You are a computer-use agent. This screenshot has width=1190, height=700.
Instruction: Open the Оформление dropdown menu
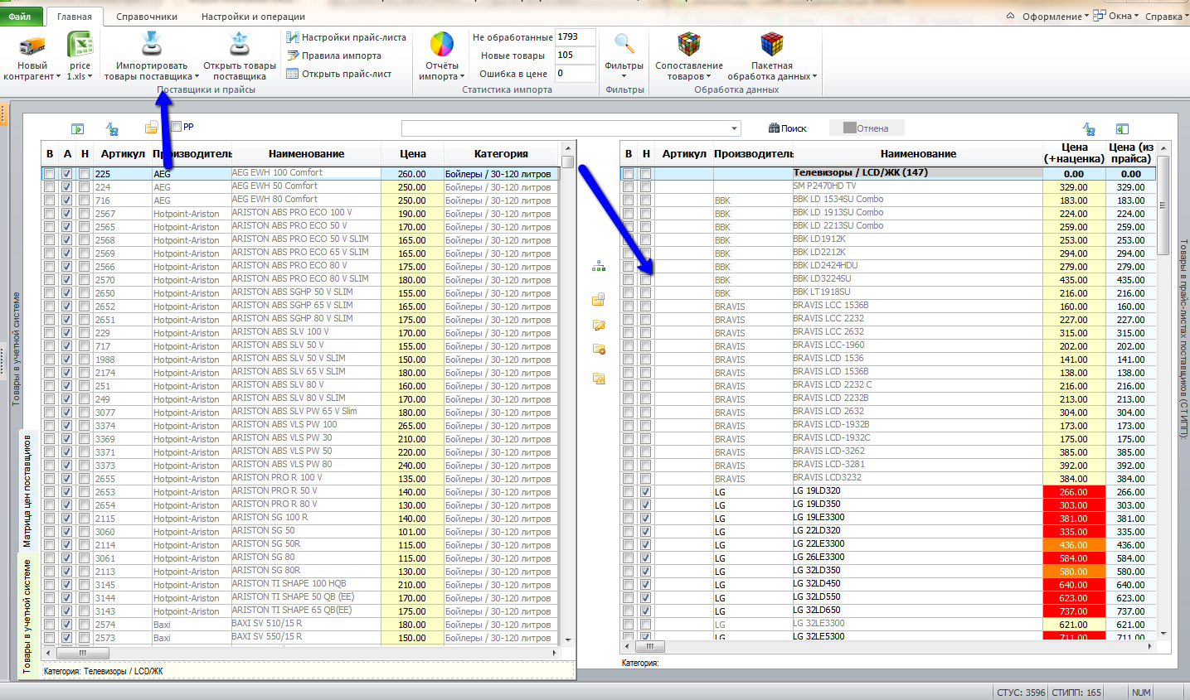coord(1055,17)
